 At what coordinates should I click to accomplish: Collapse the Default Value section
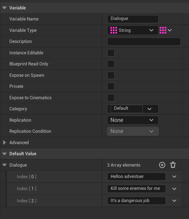pyautogui.click(x=4, y=154)
